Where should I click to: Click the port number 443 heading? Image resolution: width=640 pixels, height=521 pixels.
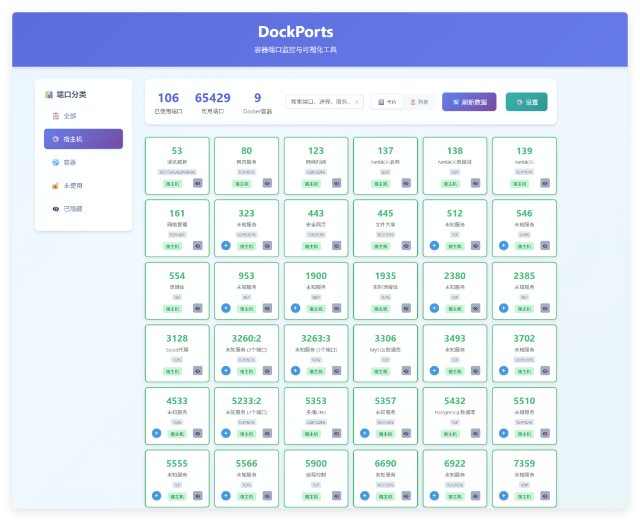316,213
